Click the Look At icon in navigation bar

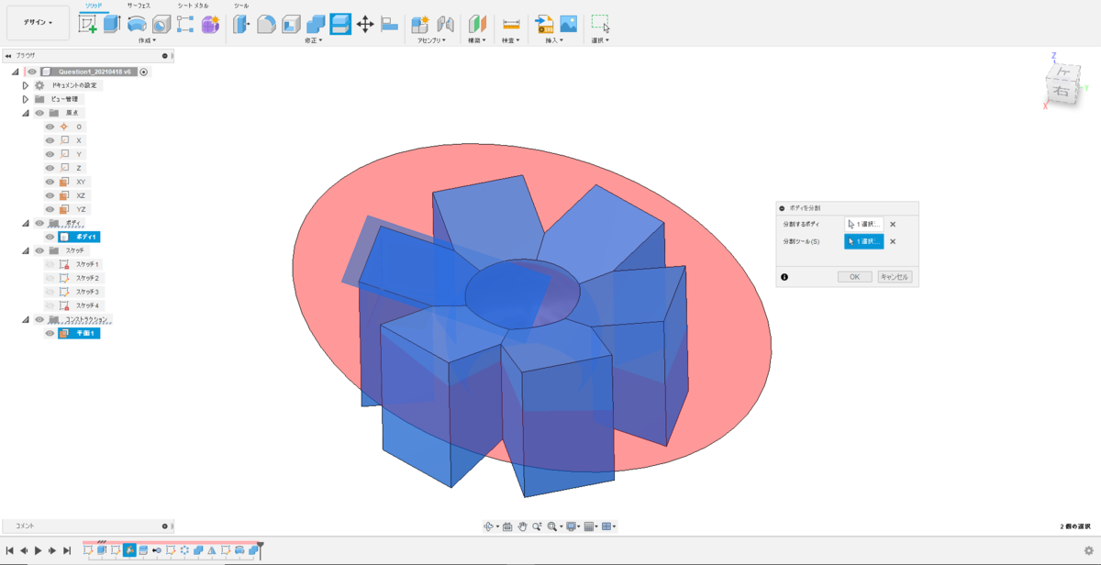(507, 526)
